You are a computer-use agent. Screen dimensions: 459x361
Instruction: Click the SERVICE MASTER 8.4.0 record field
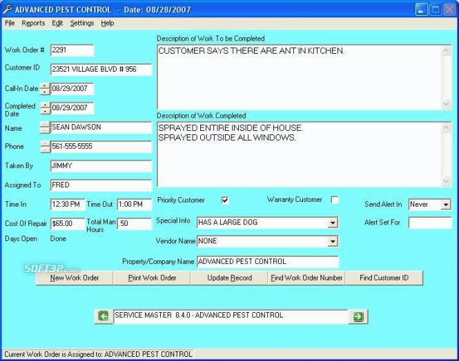[231, 316]
